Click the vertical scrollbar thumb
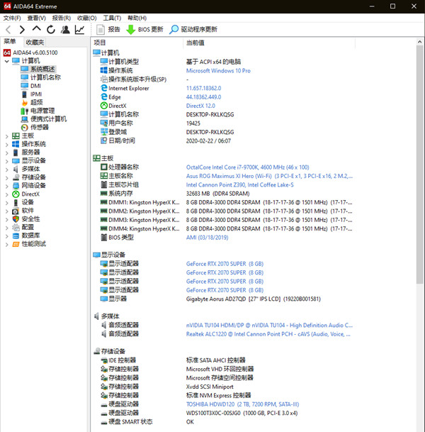 click(x=419, y=165)
